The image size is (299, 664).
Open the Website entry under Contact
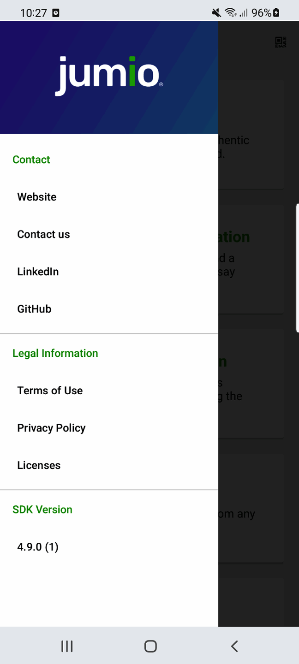(36, 197)
